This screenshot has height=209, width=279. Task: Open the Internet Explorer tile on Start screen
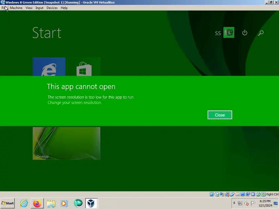click(x=49, y=67)
